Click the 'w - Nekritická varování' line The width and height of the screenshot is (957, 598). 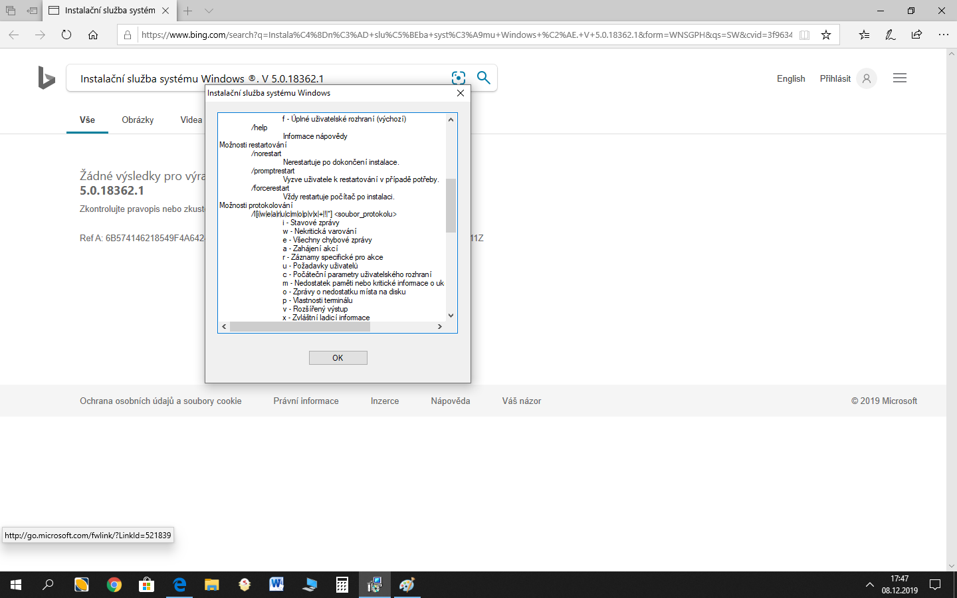320,231
